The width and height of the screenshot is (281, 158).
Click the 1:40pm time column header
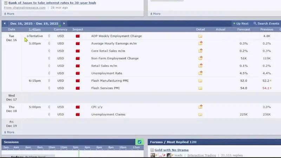pos(34,29)
